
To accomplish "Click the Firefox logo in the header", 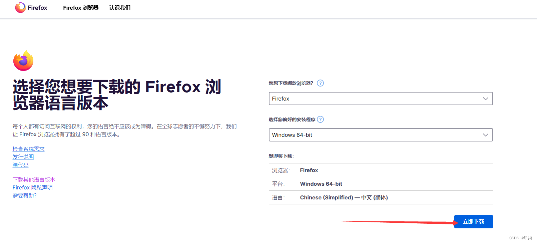I will coord(31,8).
